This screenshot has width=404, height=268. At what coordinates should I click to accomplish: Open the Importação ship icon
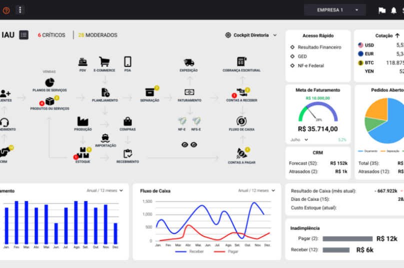pos(105,138)
